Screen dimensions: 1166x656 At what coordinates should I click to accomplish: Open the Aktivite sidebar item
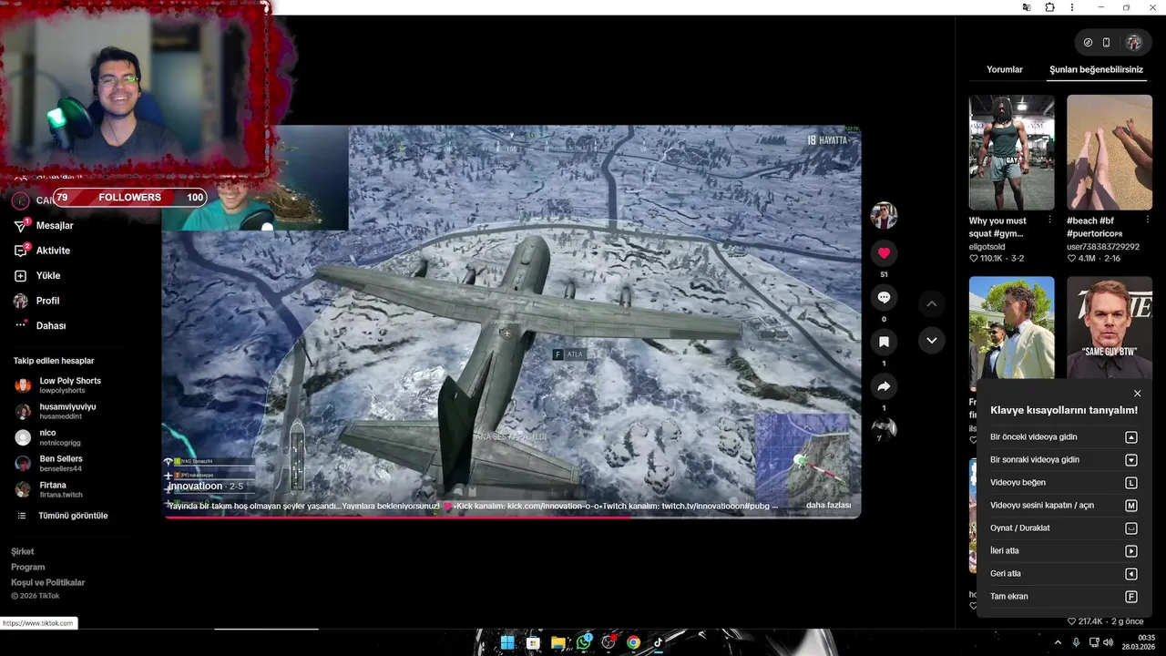(x=53, y=251)
